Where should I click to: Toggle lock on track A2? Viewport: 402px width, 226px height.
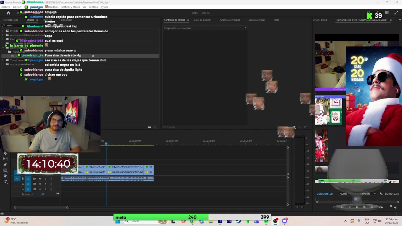pos(22,184)
